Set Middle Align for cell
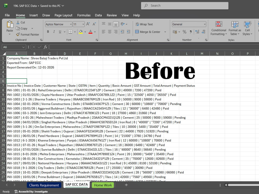259x194 pixels. click(x=110, y=24)
